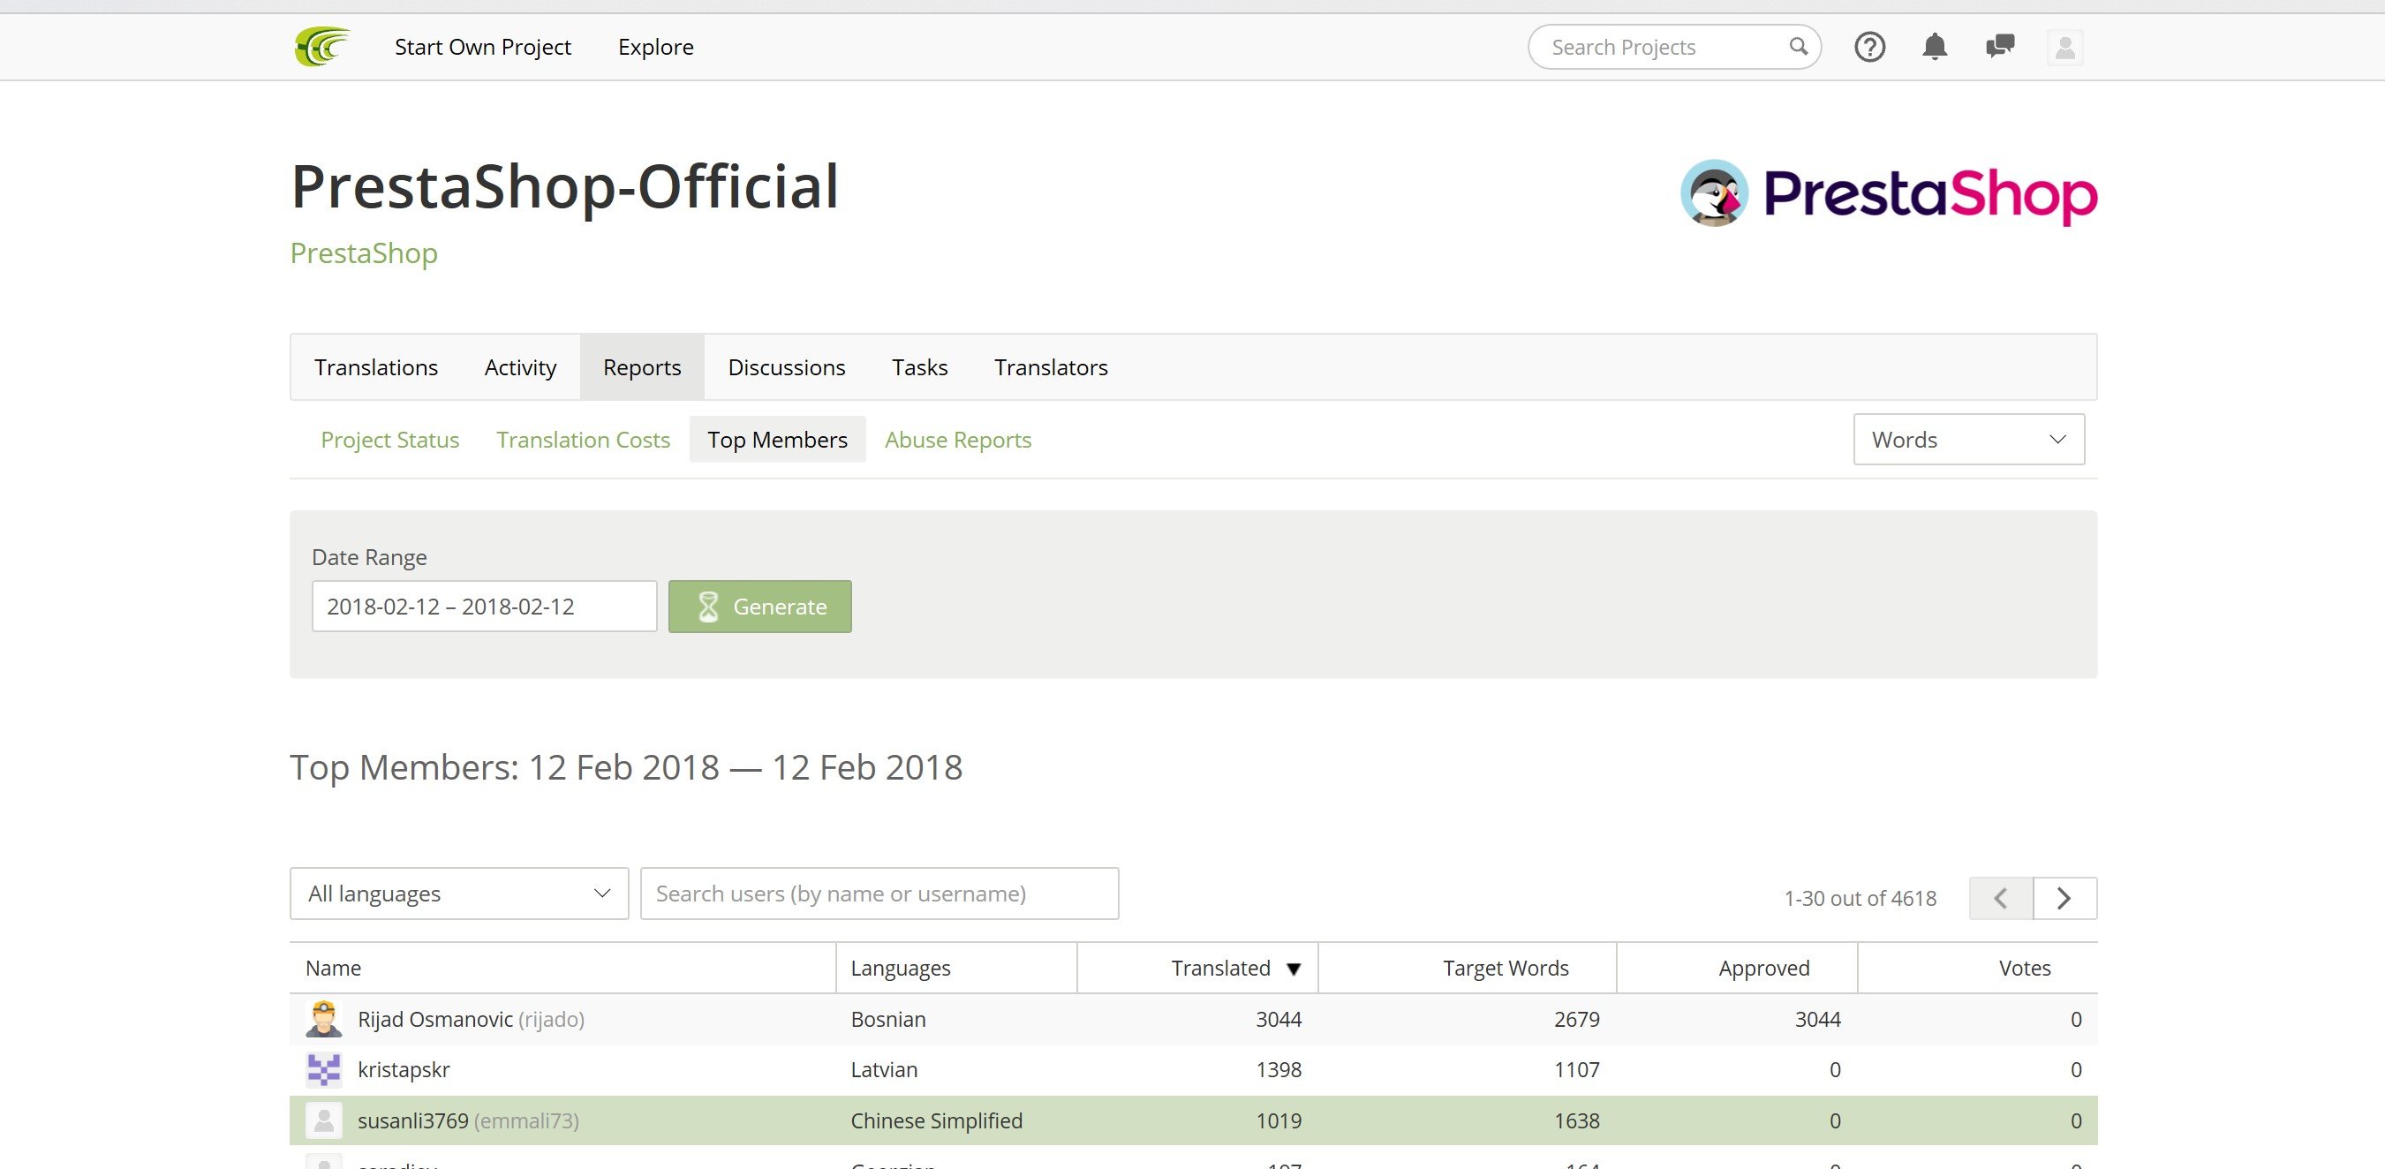Open the Translations tab
This screenshot has width=2385, height=1169.
376,367
